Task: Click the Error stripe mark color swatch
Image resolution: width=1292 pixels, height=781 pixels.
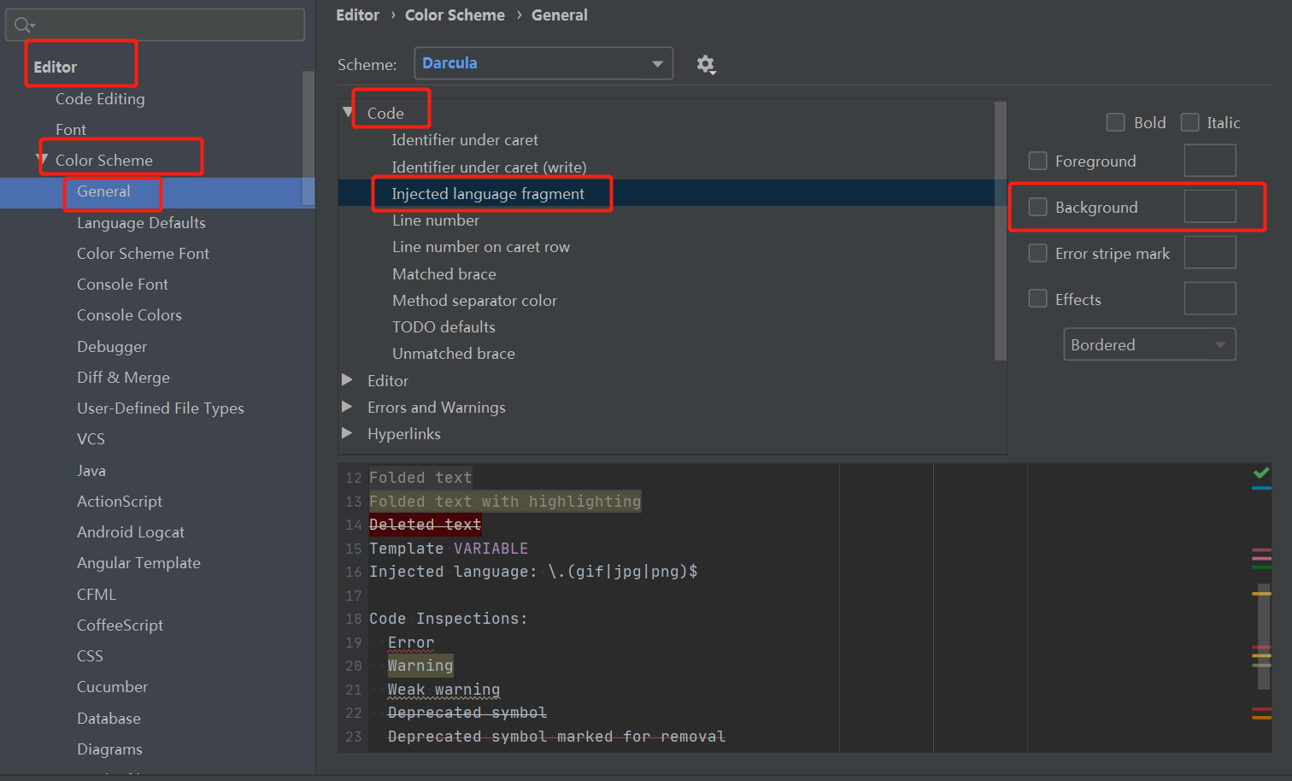Action: pyautogui.click(x=1210, y=252)
